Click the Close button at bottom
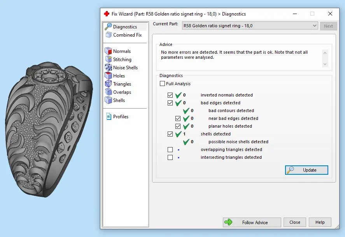 tap(294, 222)
